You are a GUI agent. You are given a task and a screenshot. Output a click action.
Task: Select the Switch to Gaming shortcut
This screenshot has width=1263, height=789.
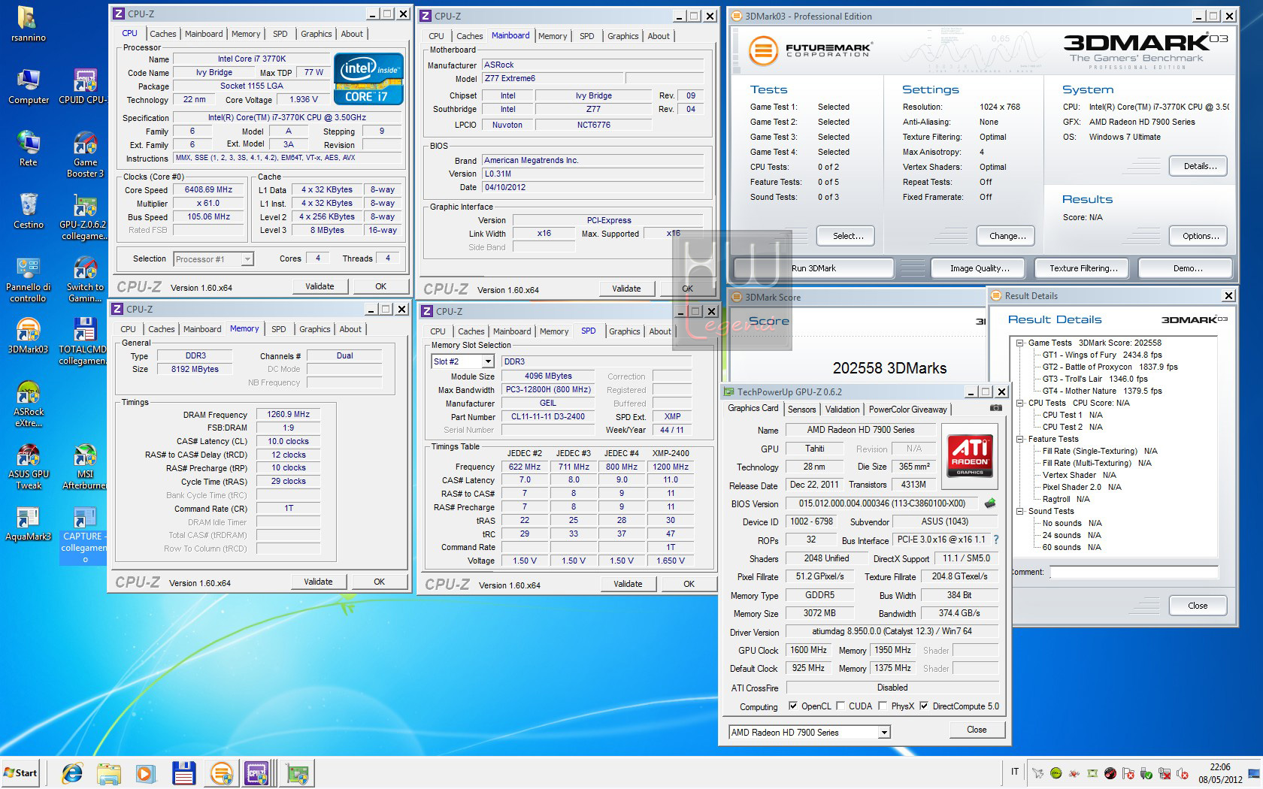click(85, 280)
